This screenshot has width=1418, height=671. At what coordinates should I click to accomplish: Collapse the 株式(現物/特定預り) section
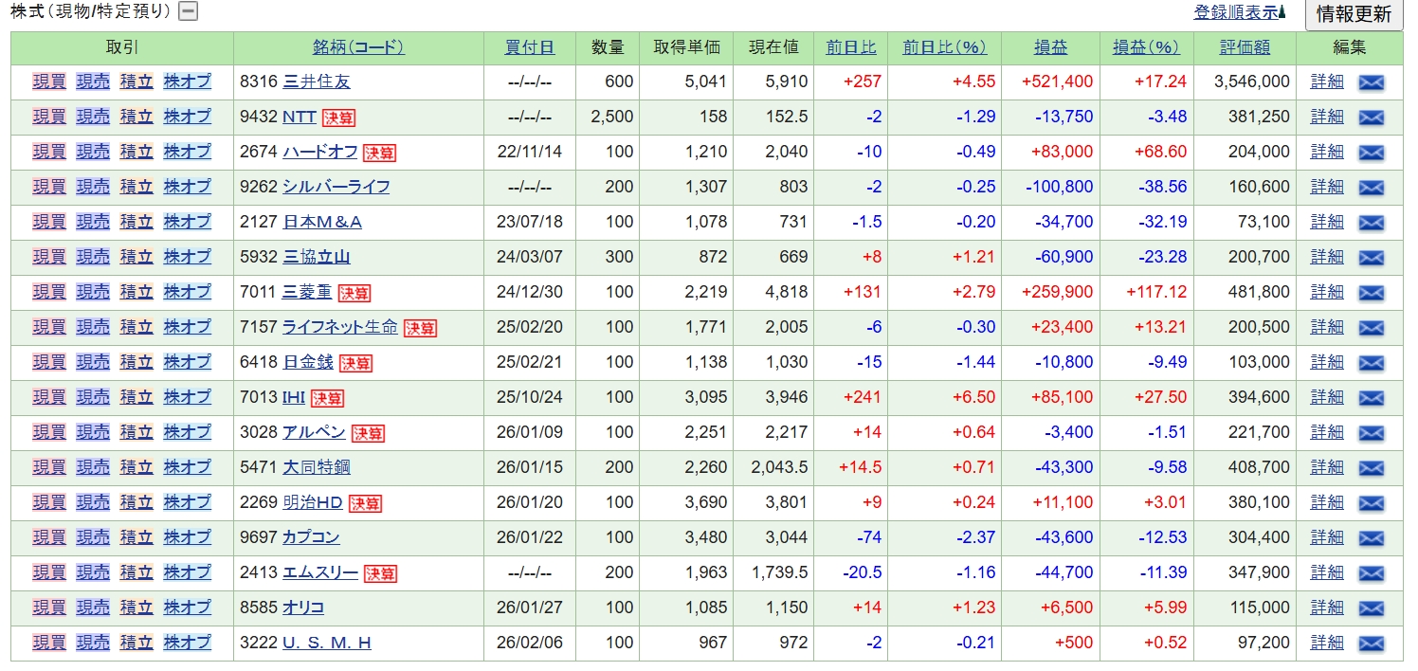click(x=189, y=12)
